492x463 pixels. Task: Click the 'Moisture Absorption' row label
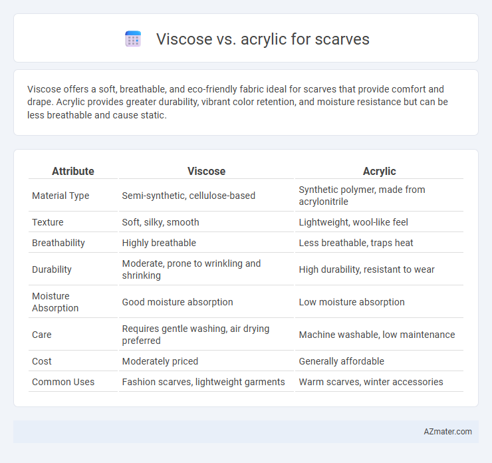tap(55, 302)
